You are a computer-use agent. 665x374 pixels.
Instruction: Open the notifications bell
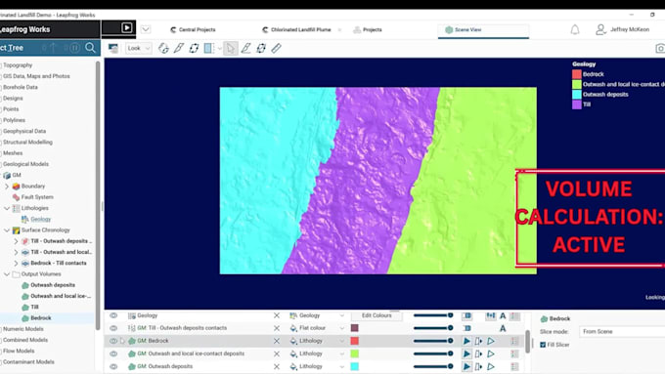(575, 29)
